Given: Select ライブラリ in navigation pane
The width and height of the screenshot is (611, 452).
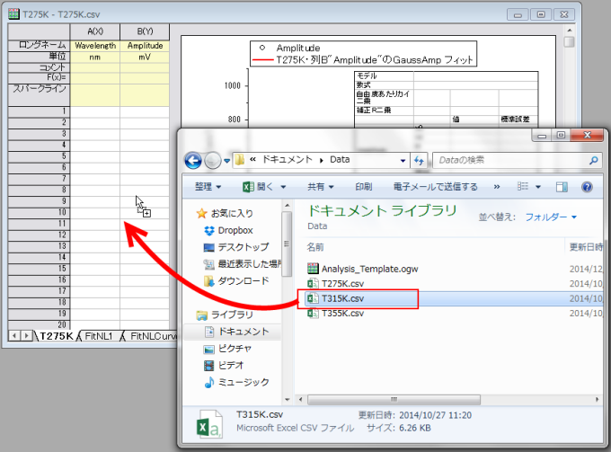Looking at the screenshot, I should tap(225, 315).
